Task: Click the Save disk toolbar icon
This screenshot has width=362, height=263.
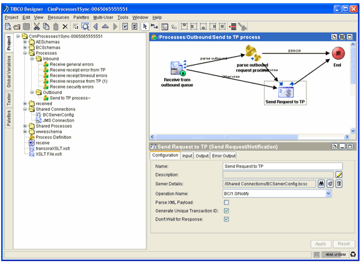Action: [x=26, y=27]
